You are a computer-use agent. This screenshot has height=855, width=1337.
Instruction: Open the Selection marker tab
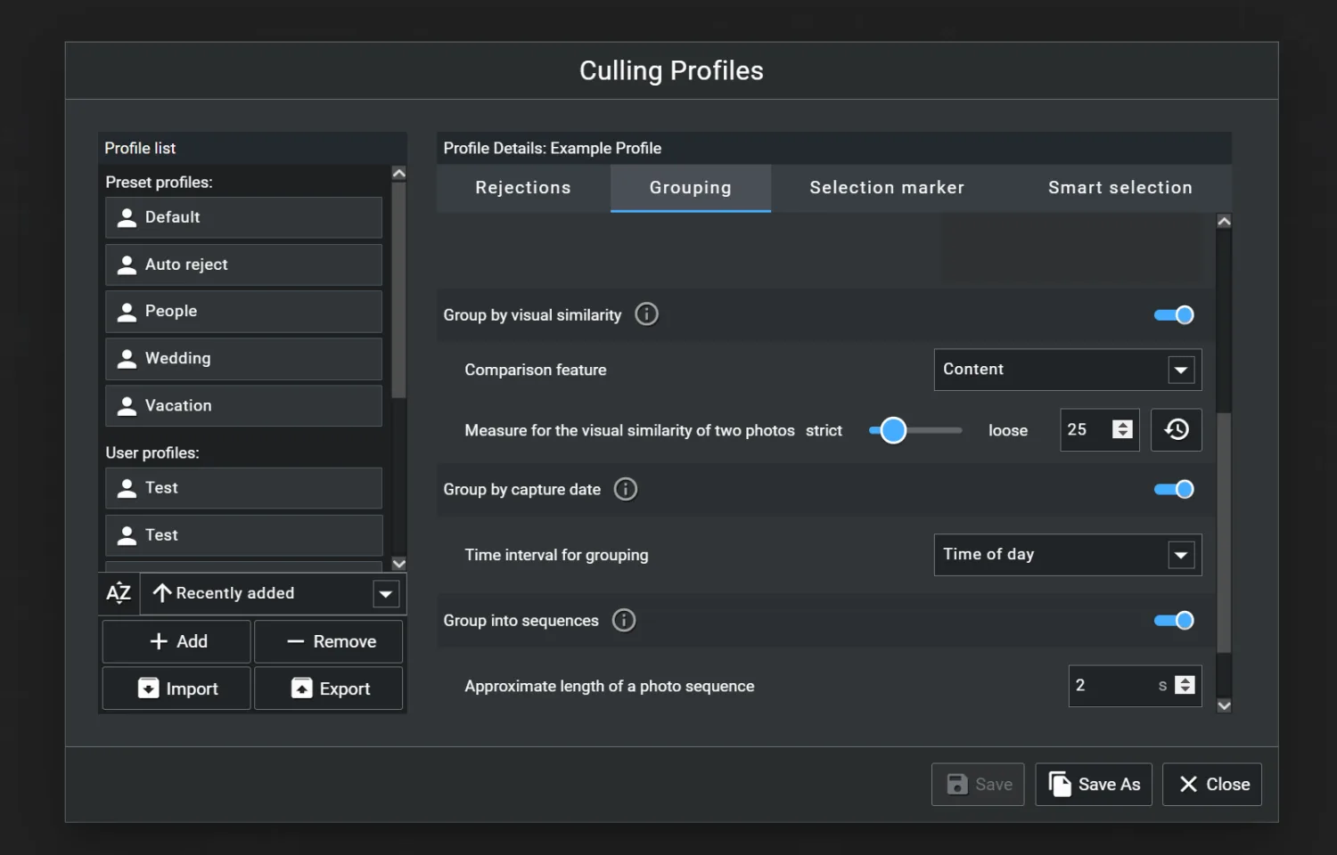click(887, 188)
